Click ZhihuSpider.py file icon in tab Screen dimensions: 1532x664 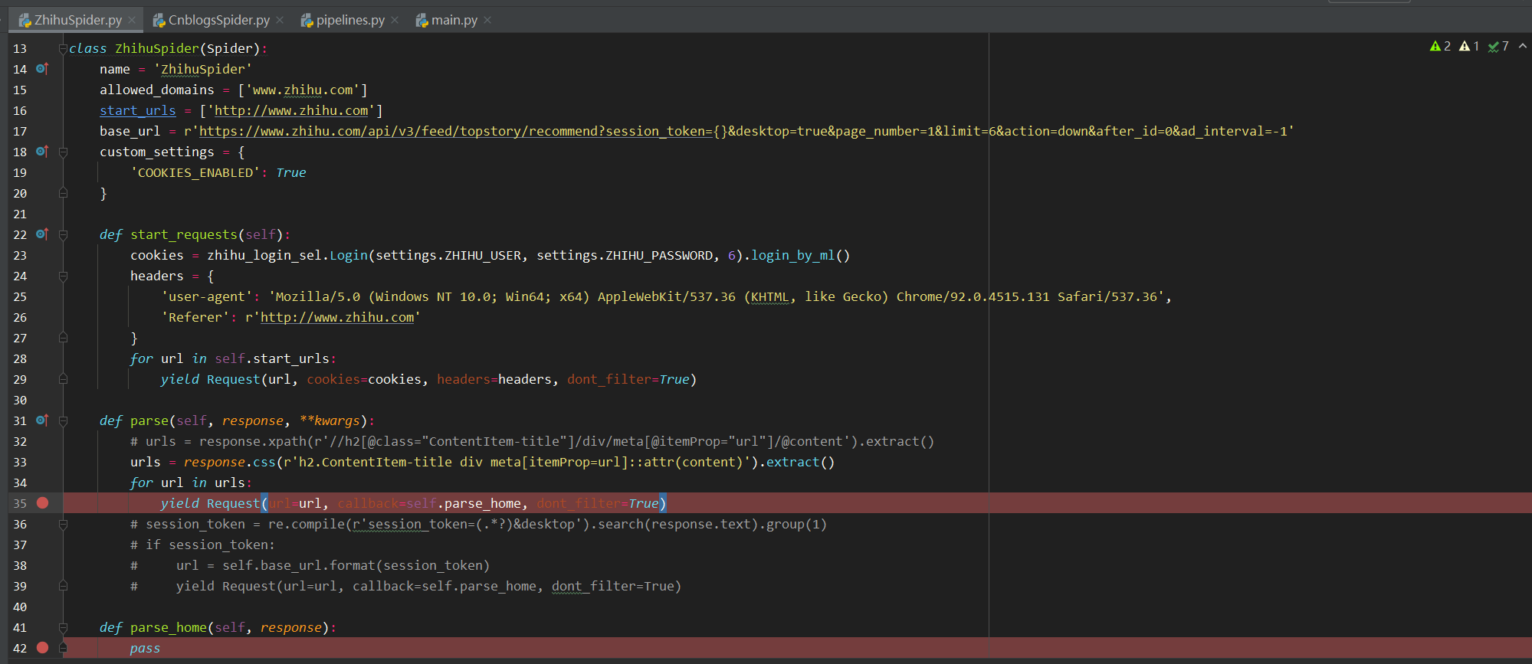pyautogui.click(x=25, y=20)
